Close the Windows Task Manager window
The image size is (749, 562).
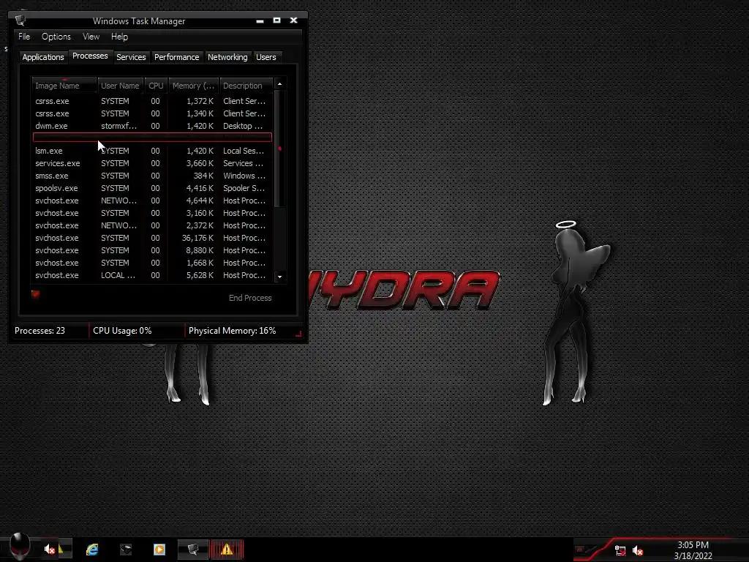pos(294,20)
